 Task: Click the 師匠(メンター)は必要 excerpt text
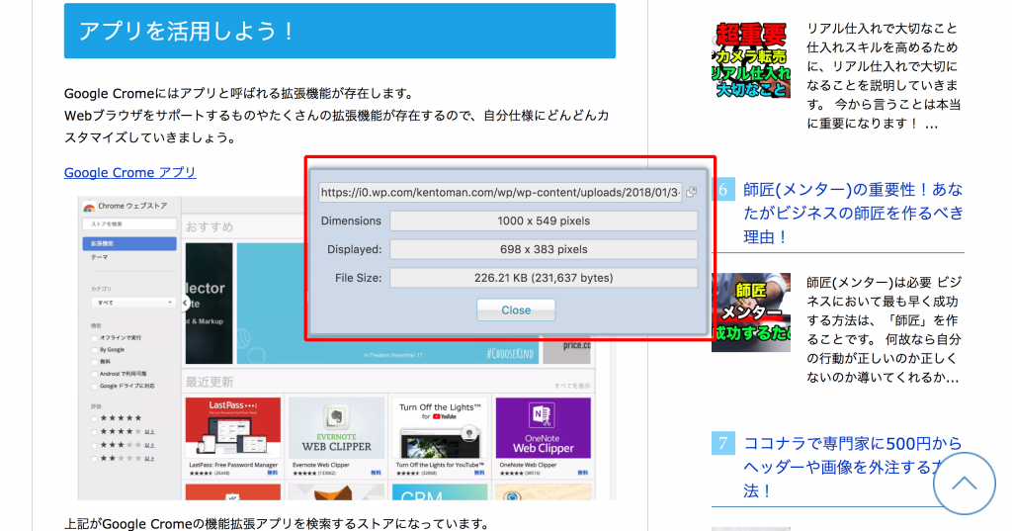click(x=883, y=329)
